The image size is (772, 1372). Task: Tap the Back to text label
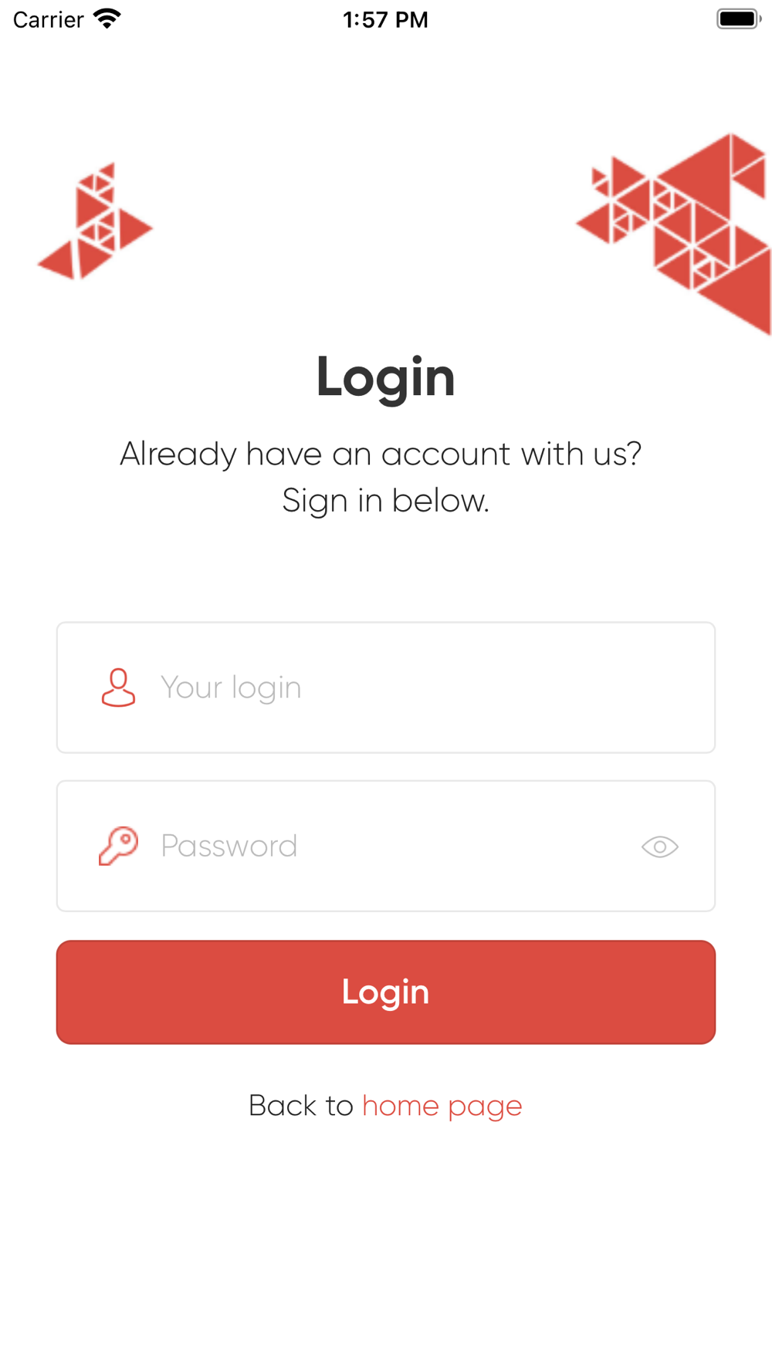point(300,1106)
